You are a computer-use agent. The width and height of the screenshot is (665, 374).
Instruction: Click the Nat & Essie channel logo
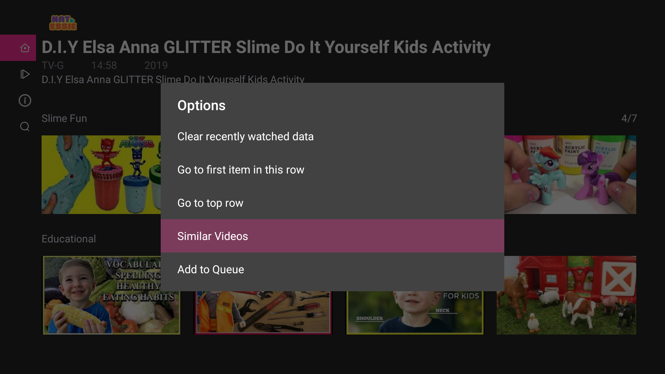[x=63, y=23]
